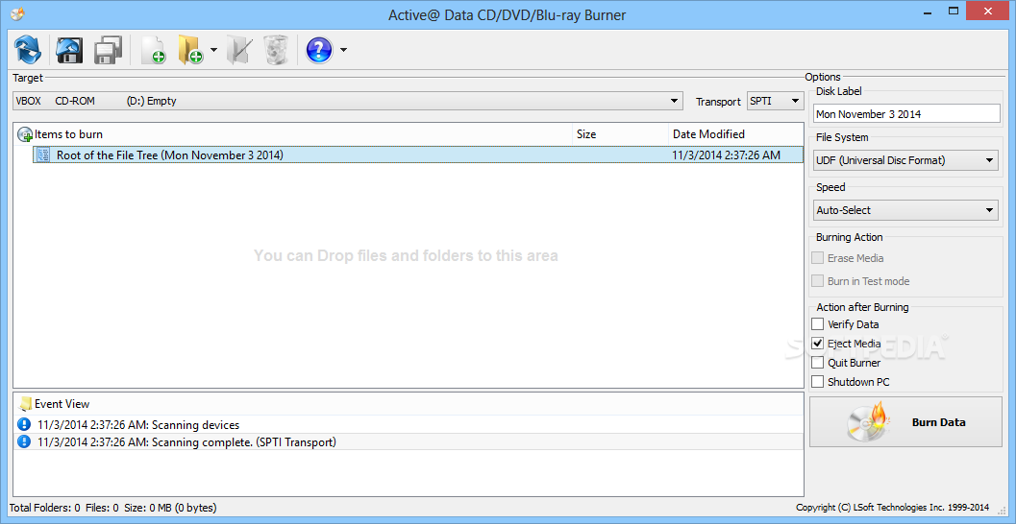The width and height of the screenshot is (1016, 524).
Task: Click the info icon beside Scanning devices
Action: [x=24, y=424]
